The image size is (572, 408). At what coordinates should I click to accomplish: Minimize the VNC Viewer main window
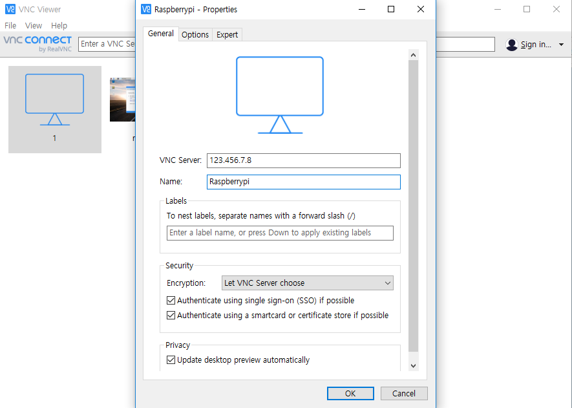pos(498,9)
